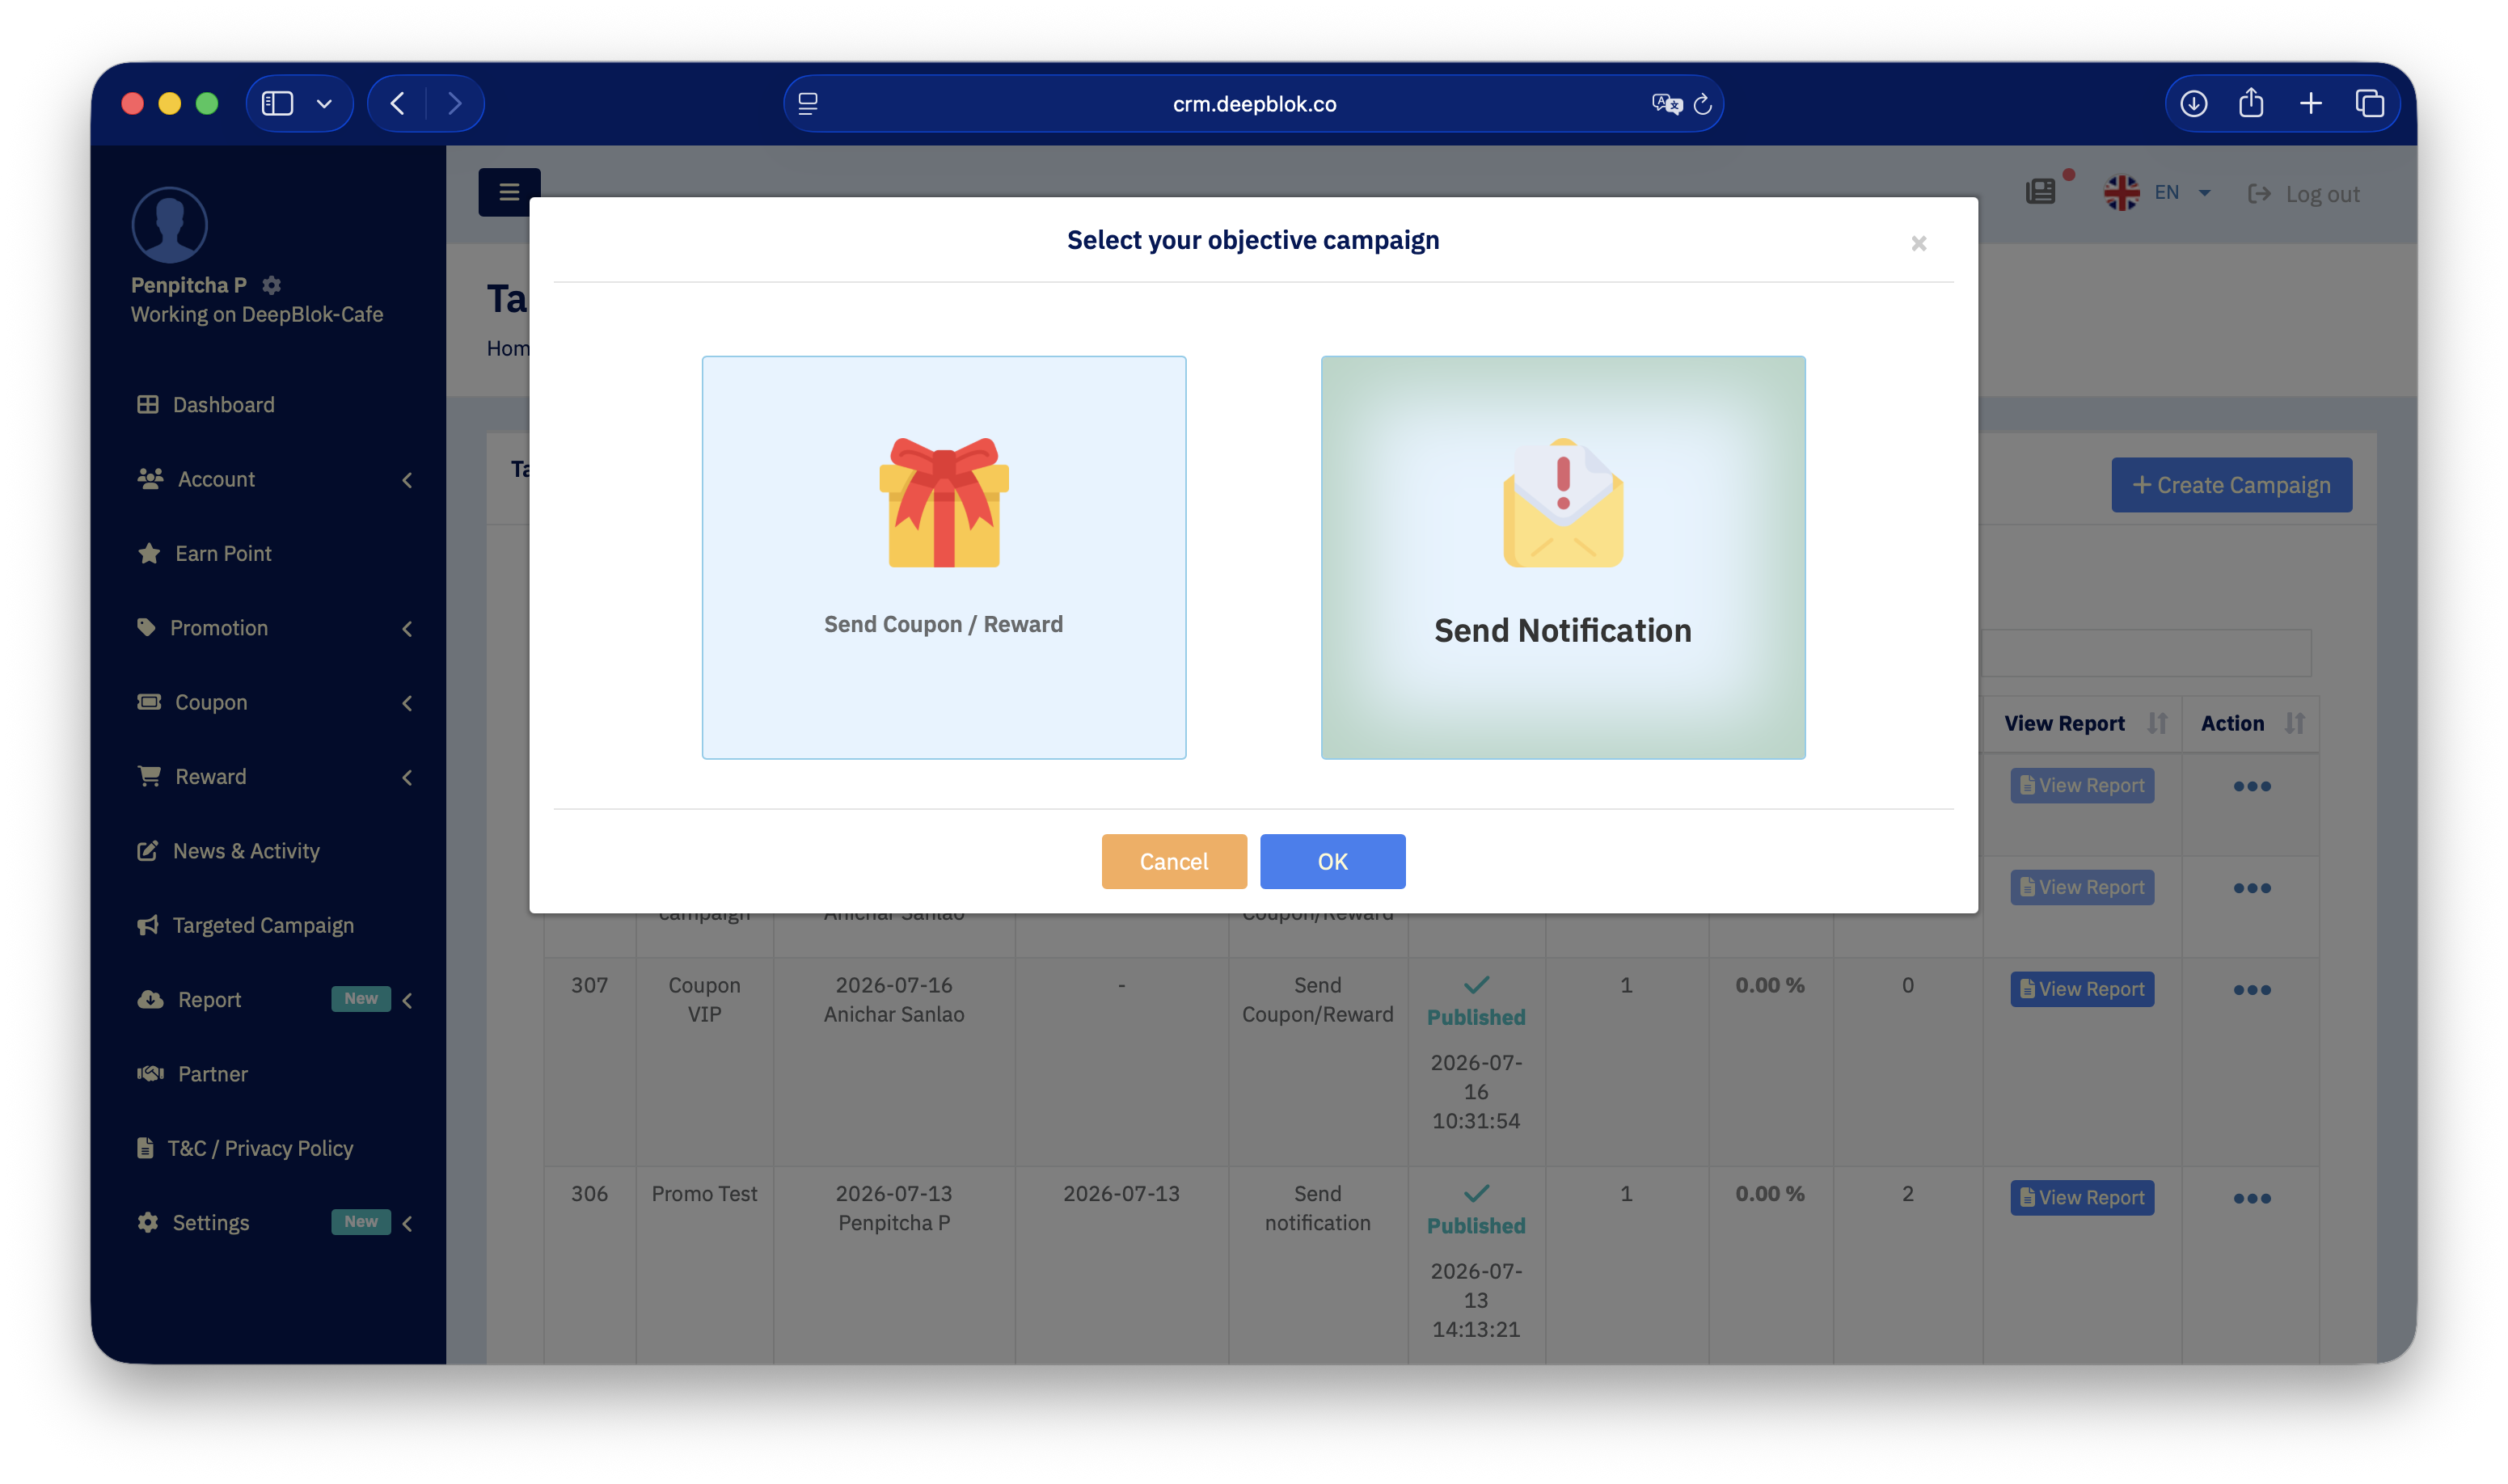Click the table search input field
This screenshot has height=1484, width=2508.
click(x=2146, y=653)
